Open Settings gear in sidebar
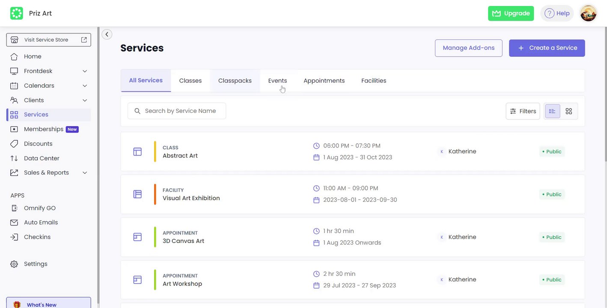 pyautogui.click(x=14, y=264)
